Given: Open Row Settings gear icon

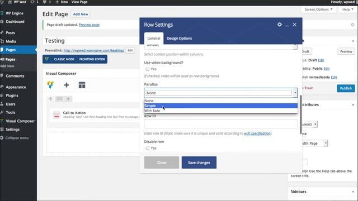Looking at the screenshot, I should click(280, 25).
